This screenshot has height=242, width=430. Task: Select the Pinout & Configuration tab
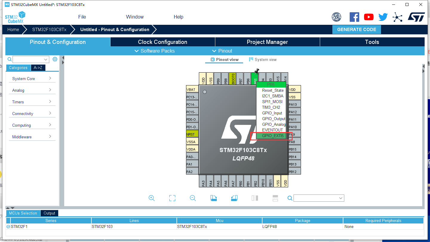tap(58, 42)
